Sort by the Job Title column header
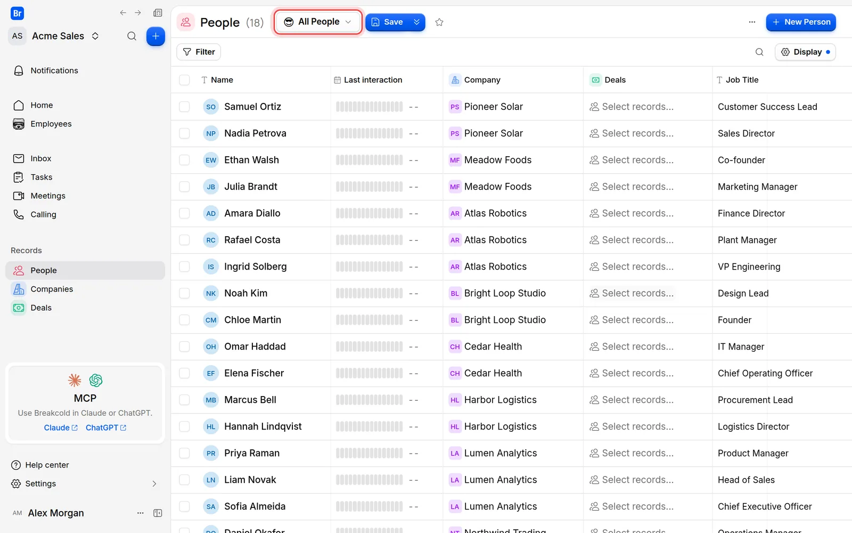This screenshot has width=852, height=533. (x=742, y=80)
